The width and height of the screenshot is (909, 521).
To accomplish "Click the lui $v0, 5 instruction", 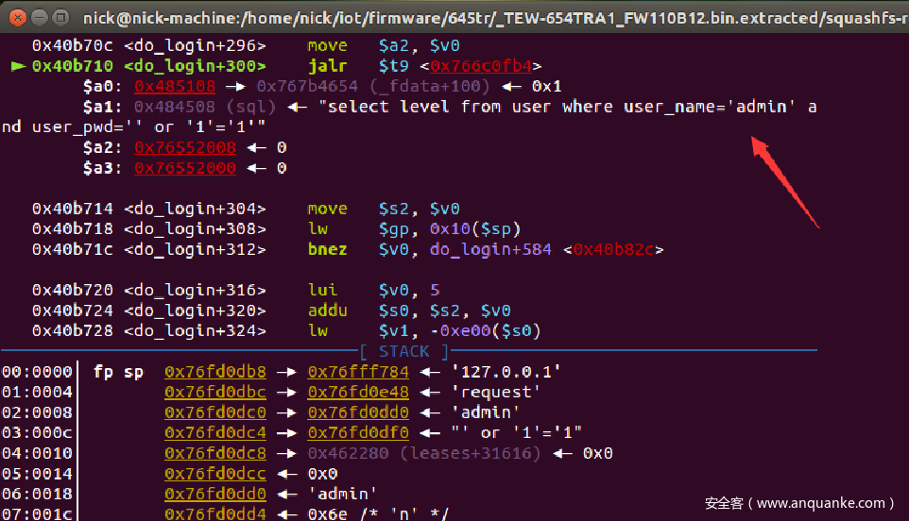I will point(374,290).
